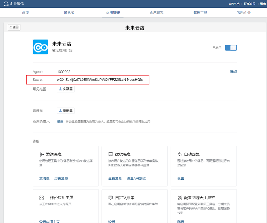267x223 pixels.
Task: Click the 自动回复 card title
Action: 192,154
